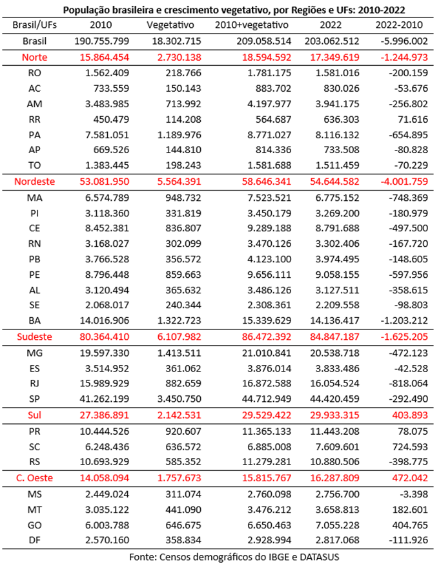The image size is (441, 564).
Task: Select the Vegetativo column header
Action: point(170,25)
